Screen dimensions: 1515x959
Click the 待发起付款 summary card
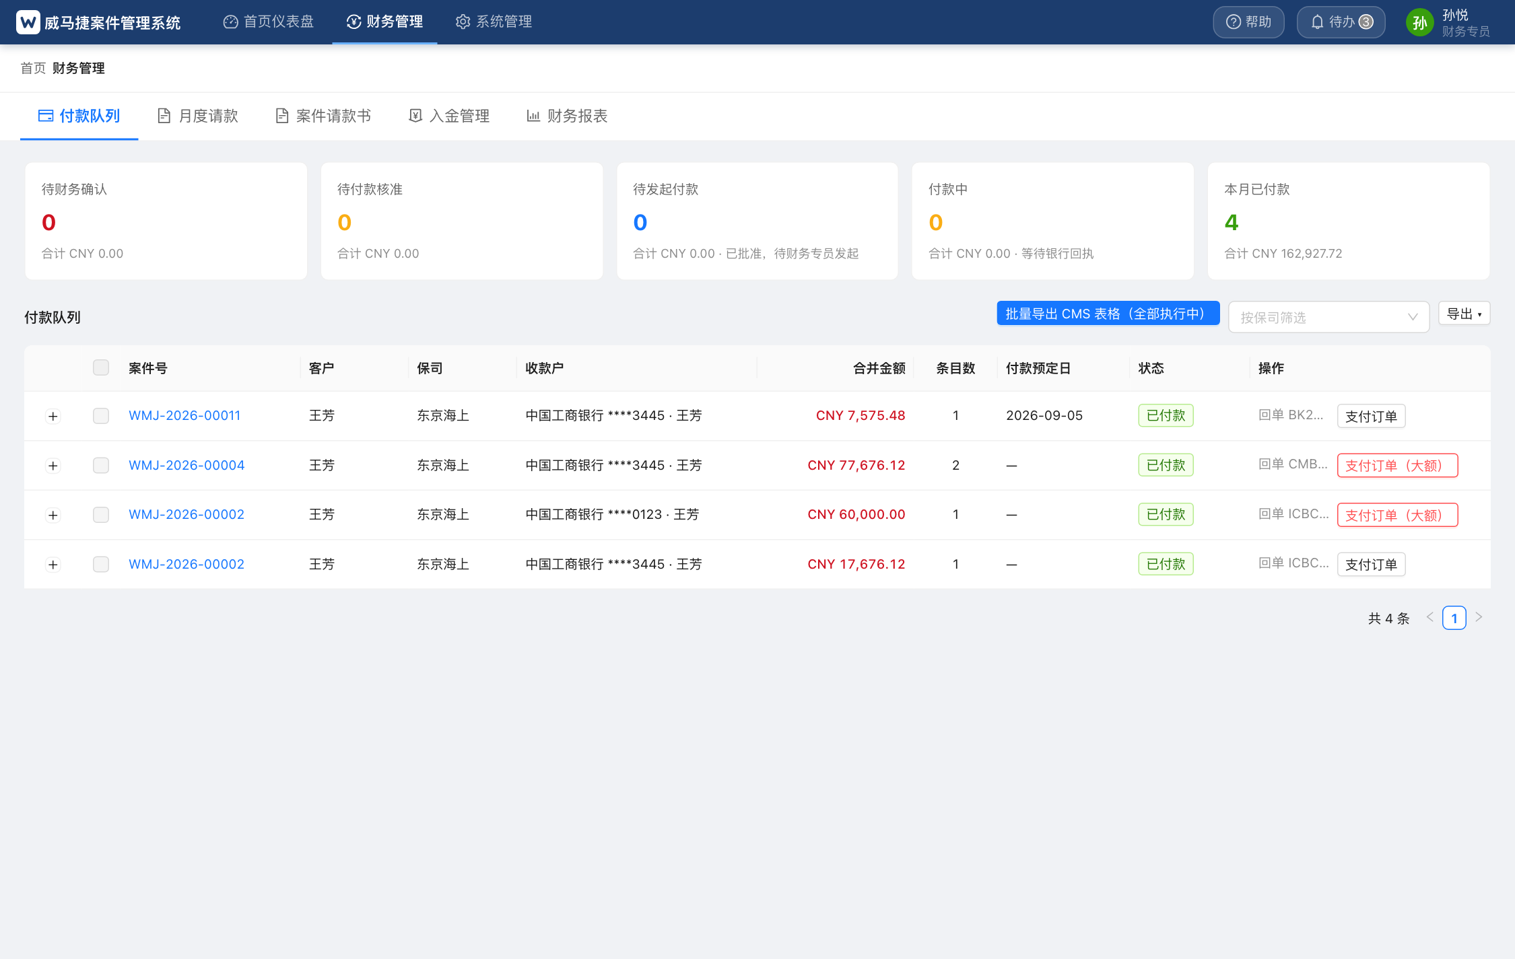coord(757,221)
